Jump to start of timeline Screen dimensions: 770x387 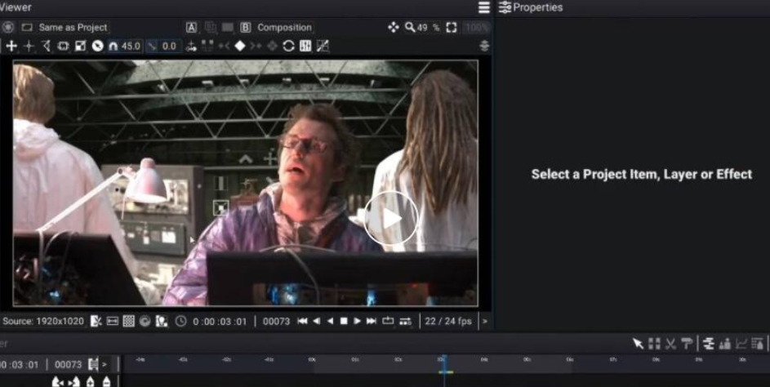[x=302, y=321]
